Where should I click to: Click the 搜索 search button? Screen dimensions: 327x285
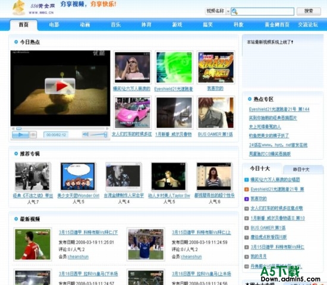309,11
